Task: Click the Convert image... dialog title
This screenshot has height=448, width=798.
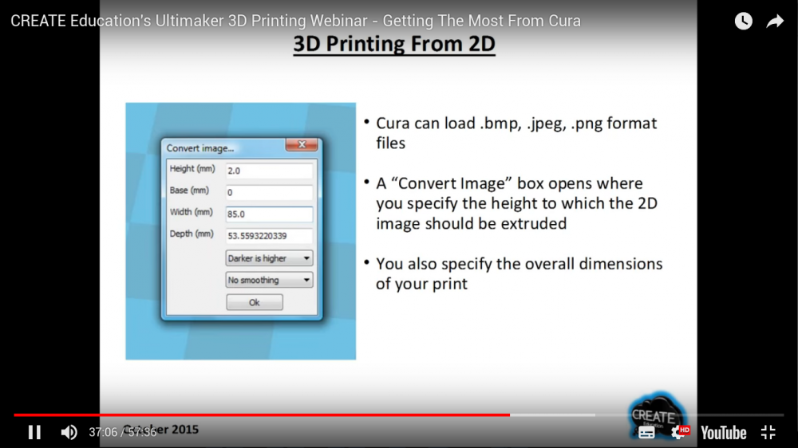Action: tap(200, 148)
